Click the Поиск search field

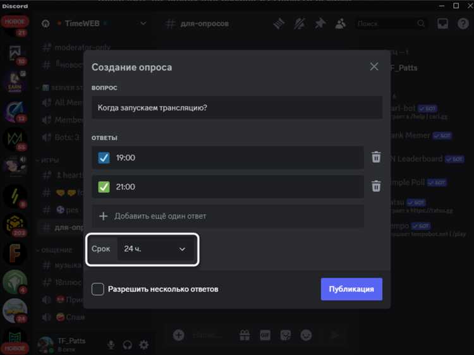click(x=390, y=23)
